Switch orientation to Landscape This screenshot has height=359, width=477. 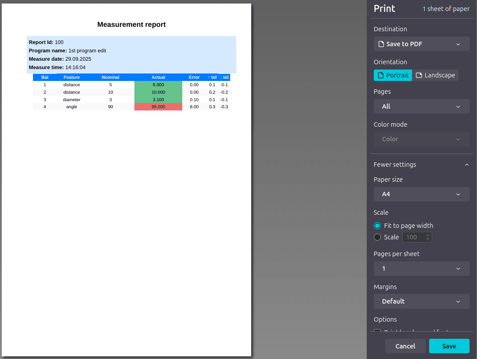pos(436,75)
